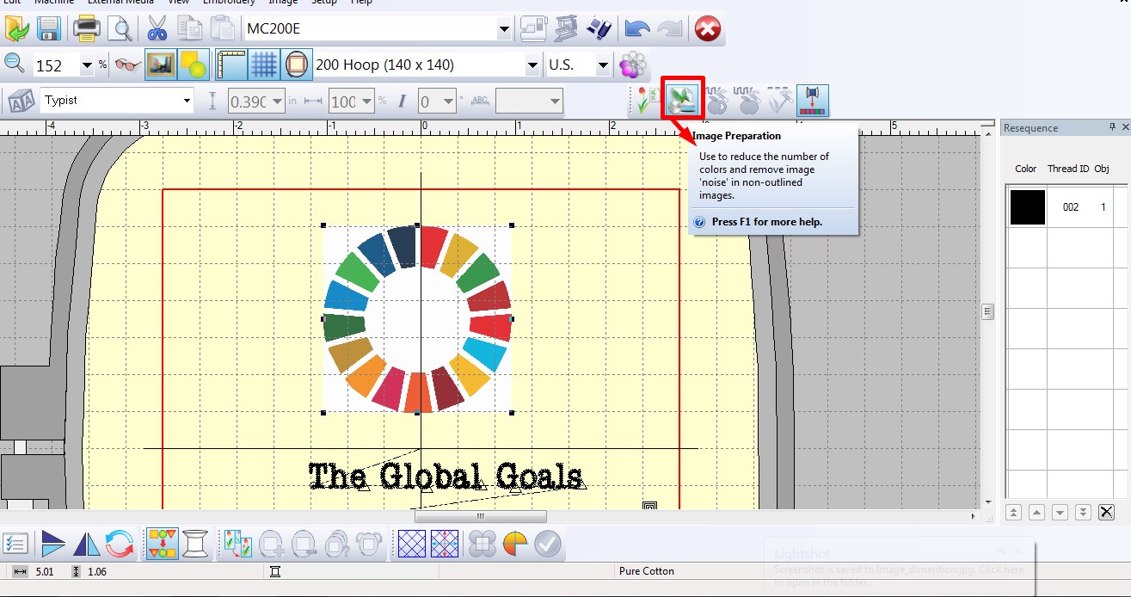The image size is (1131, 597).
Task: Click the Mirror Horizontal triangle icon
Action: click(86, 544)
